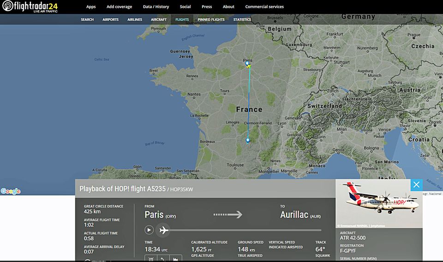Viewport: 443px width, 262px height.
Task: Open the Apps menu
Action: pos(91,7)
